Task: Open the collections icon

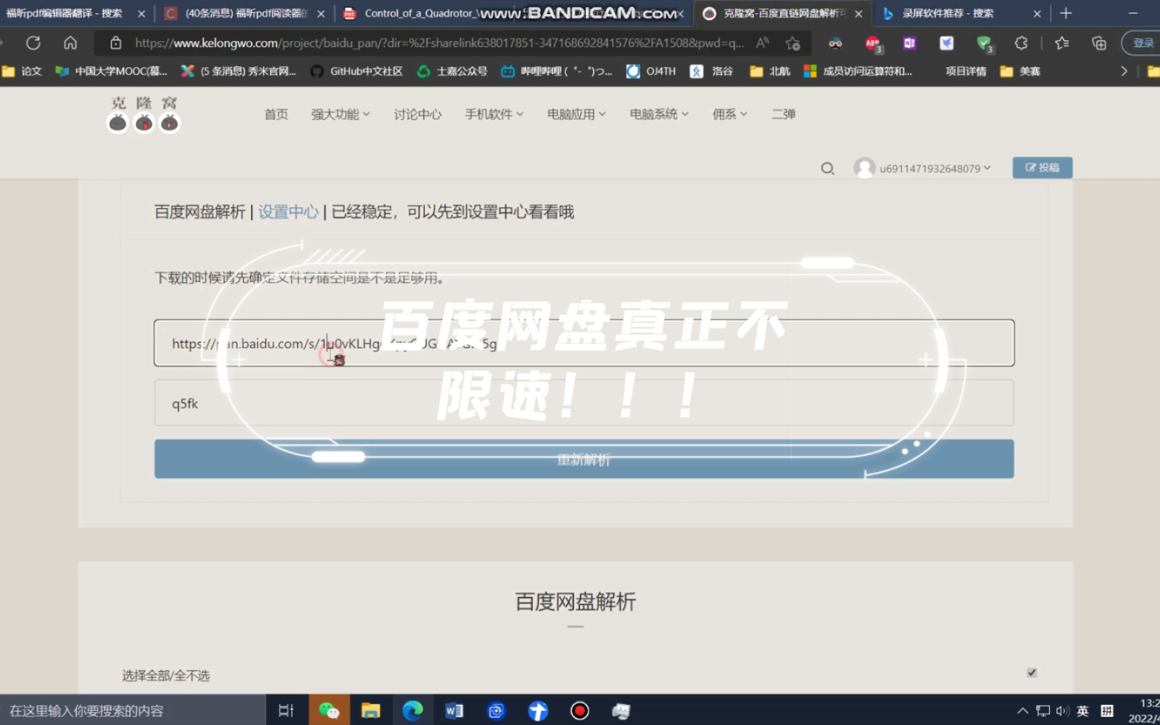Action: click(1099, 43)
